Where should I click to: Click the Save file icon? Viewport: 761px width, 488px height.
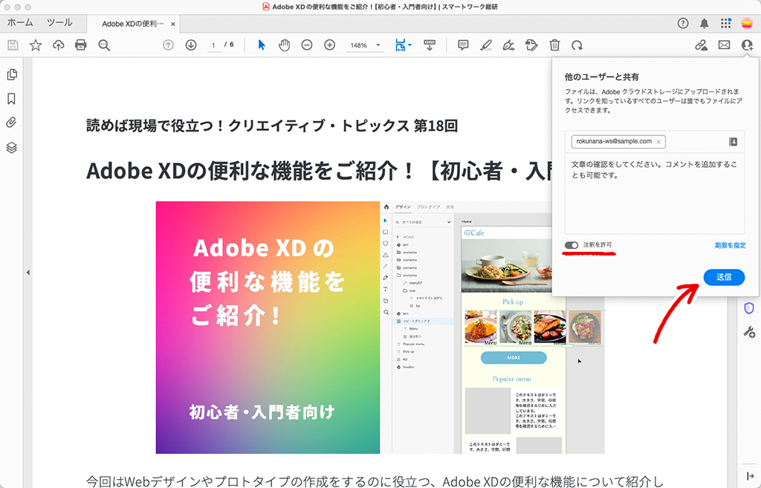(13, 45)
